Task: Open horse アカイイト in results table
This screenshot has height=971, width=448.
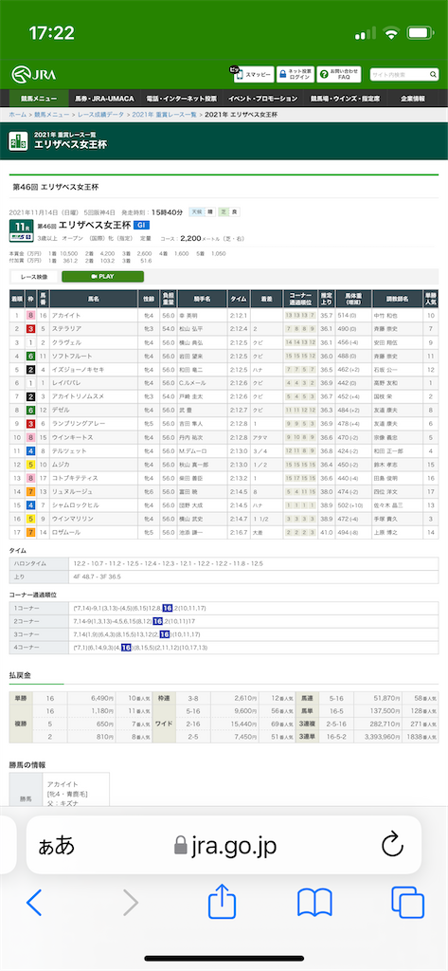Action: [x=66, y=315]
